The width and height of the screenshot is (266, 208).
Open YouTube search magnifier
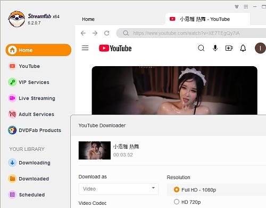201,48
